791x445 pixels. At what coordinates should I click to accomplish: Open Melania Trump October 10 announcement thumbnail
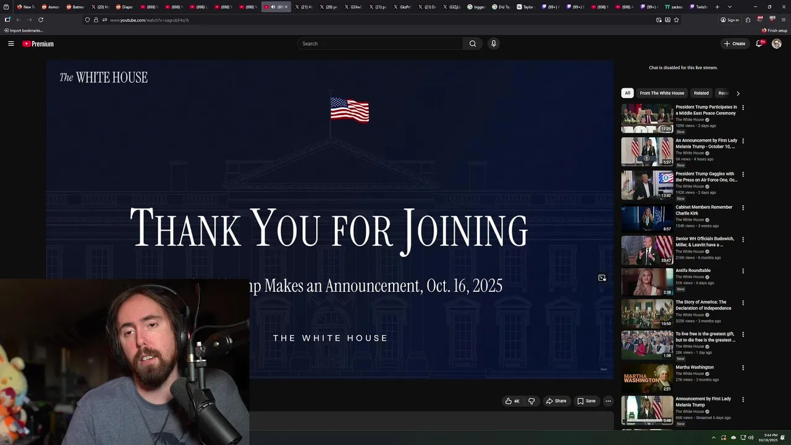[x=647, y=152]
